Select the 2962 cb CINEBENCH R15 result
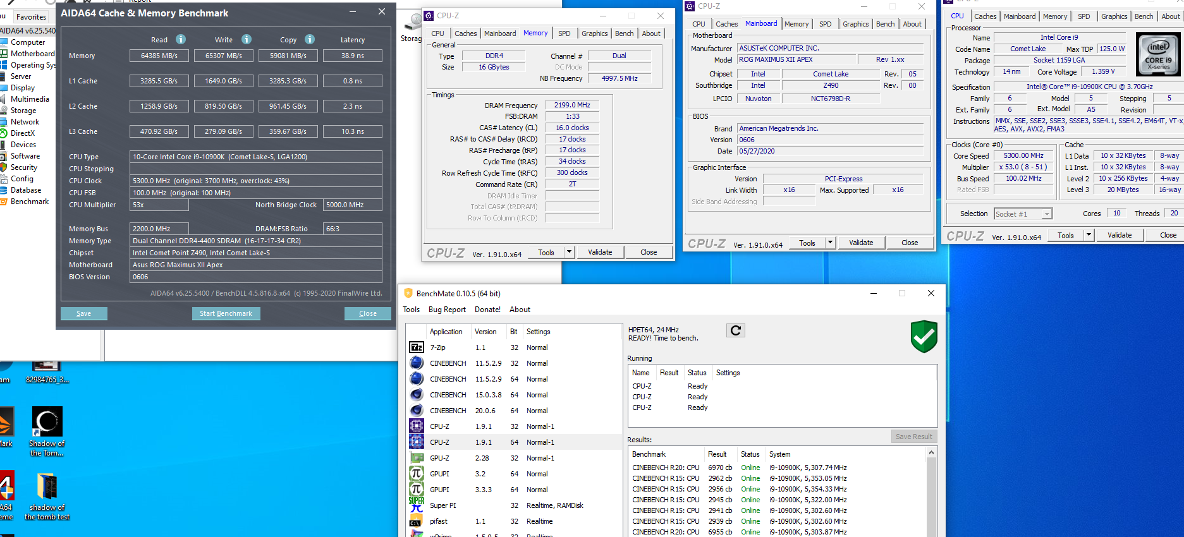This screenshot has height=537, width=1184. [778, 478]
